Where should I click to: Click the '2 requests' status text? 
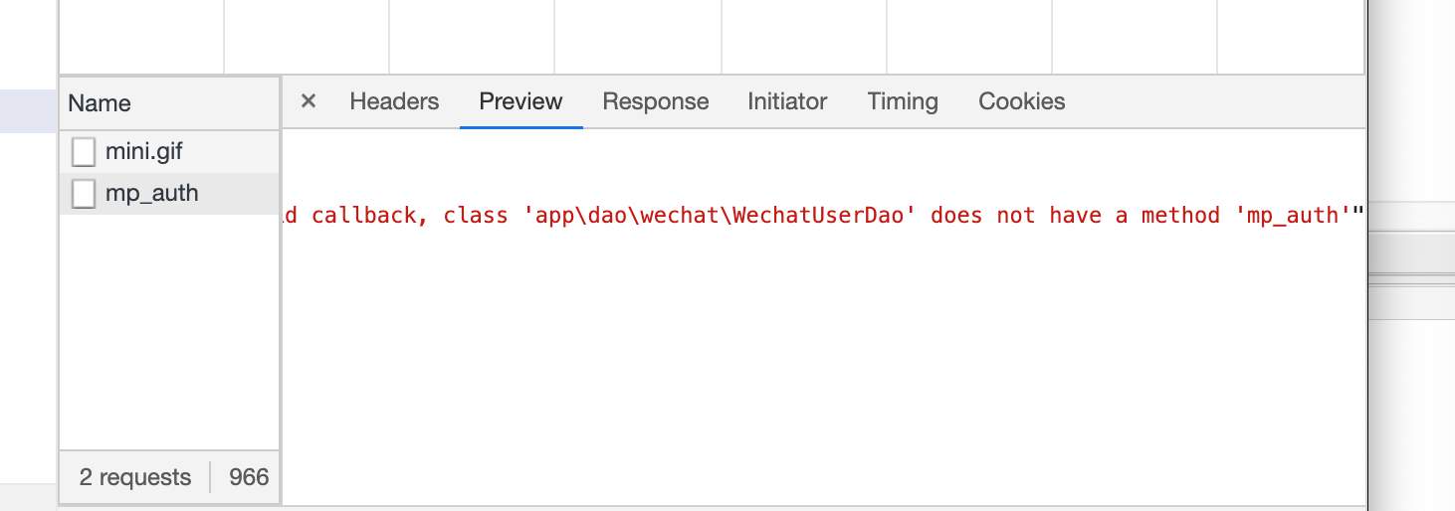[x=135, y=477]
